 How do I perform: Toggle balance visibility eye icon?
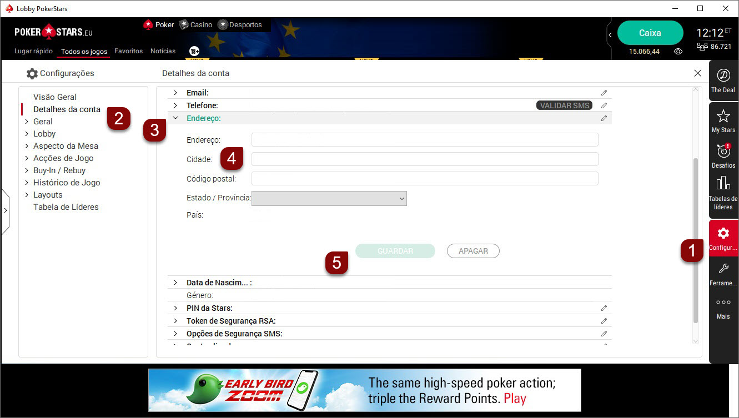click(678, 52)
